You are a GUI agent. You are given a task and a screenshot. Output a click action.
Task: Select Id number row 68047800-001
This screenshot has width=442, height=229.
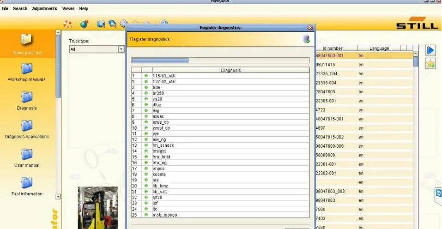coord(364,55)
